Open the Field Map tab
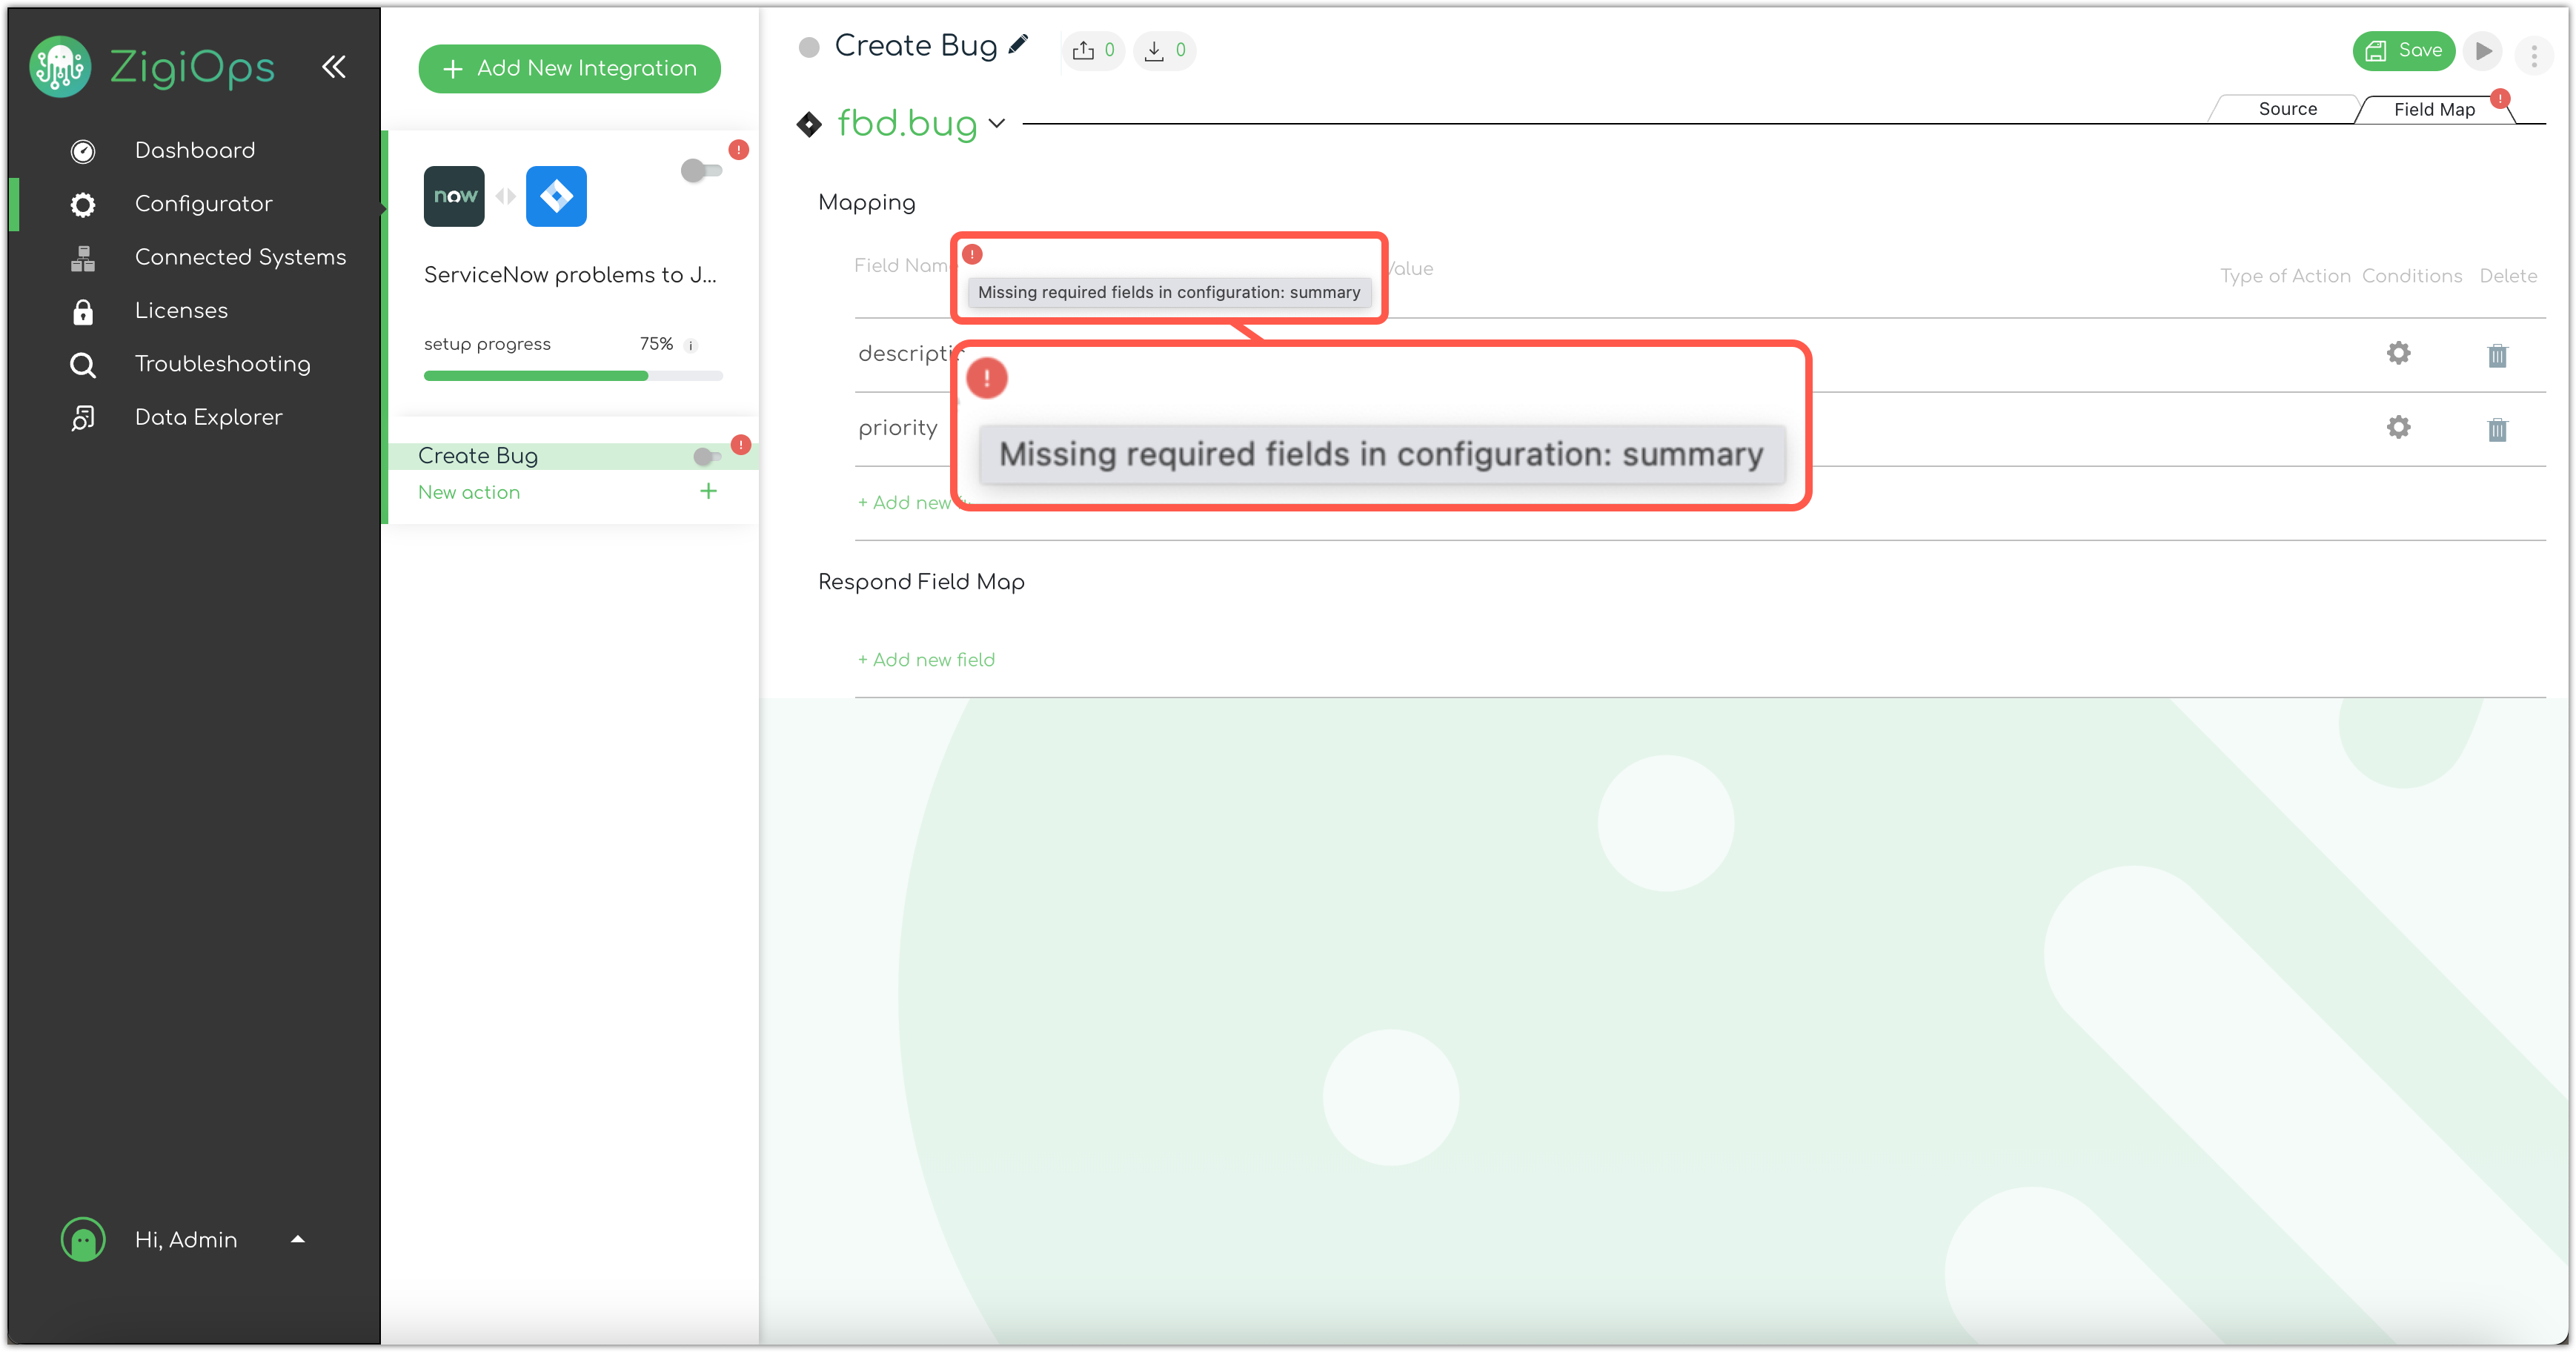 [2434, 108]
